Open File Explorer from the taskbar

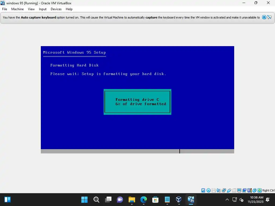[132, 200]
